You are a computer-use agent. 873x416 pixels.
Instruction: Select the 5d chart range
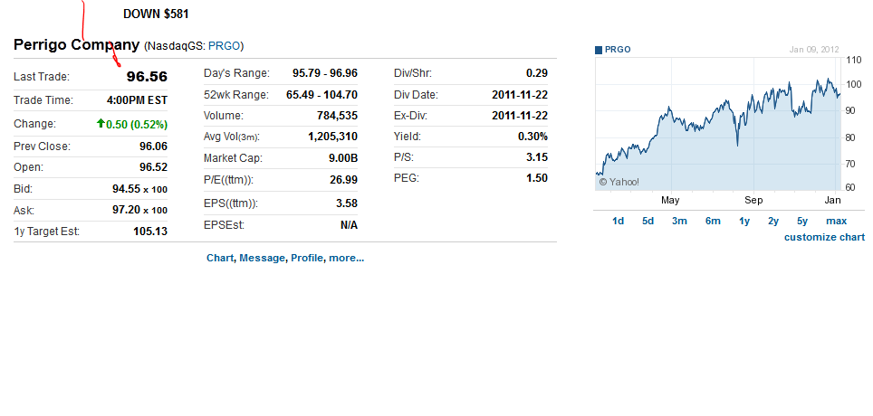[648, 221]
